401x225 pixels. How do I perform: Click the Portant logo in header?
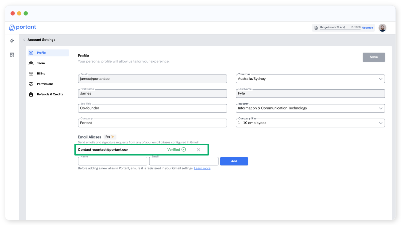click(x=23, y=27)
